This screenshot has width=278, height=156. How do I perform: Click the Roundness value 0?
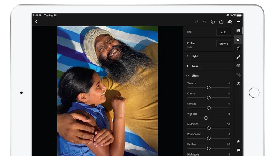point(229,134)
